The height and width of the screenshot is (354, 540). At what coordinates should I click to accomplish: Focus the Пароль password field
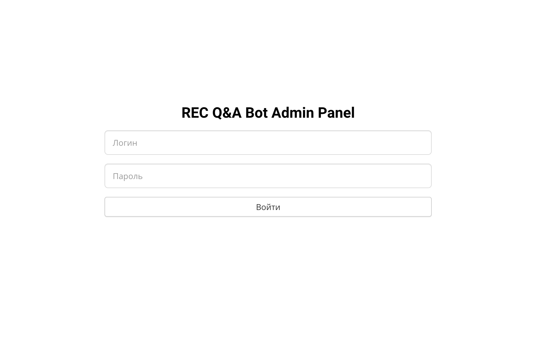point(268,176)
